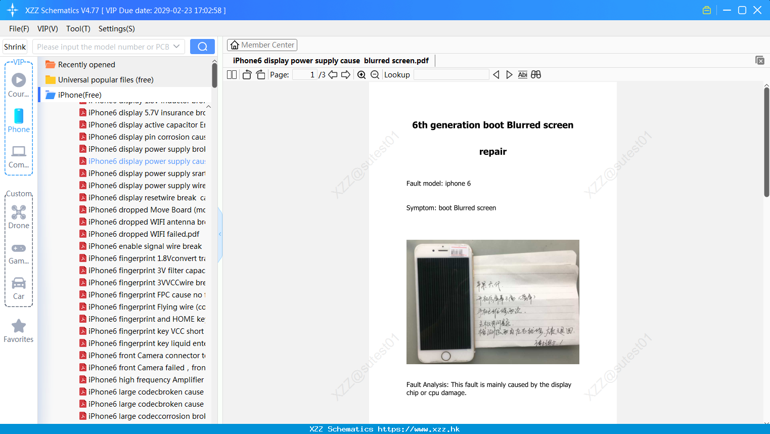This screenshot has height=434, width=770.
Task: Open the model number dropdown arrow
Action: point(176,47)
